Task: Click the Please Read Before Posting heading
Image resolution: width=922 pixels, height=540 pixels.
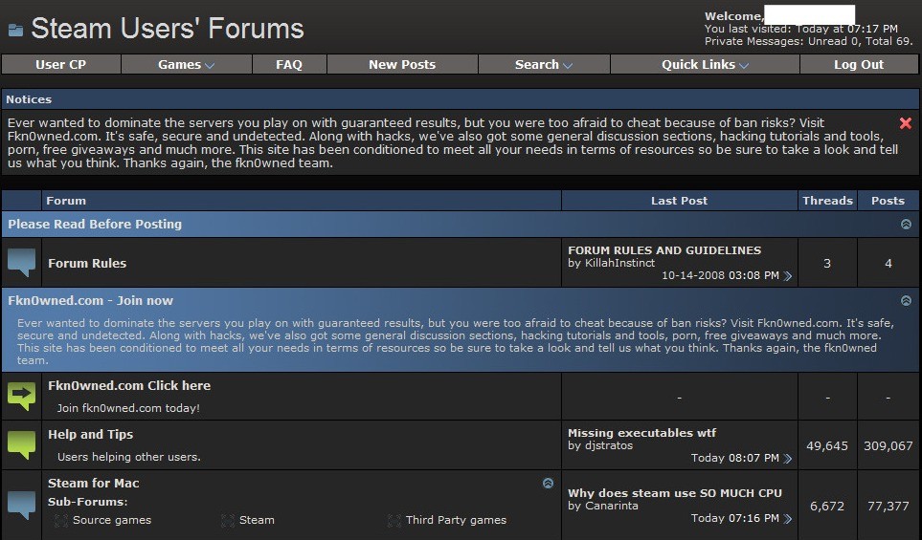Action: (95, 225)
